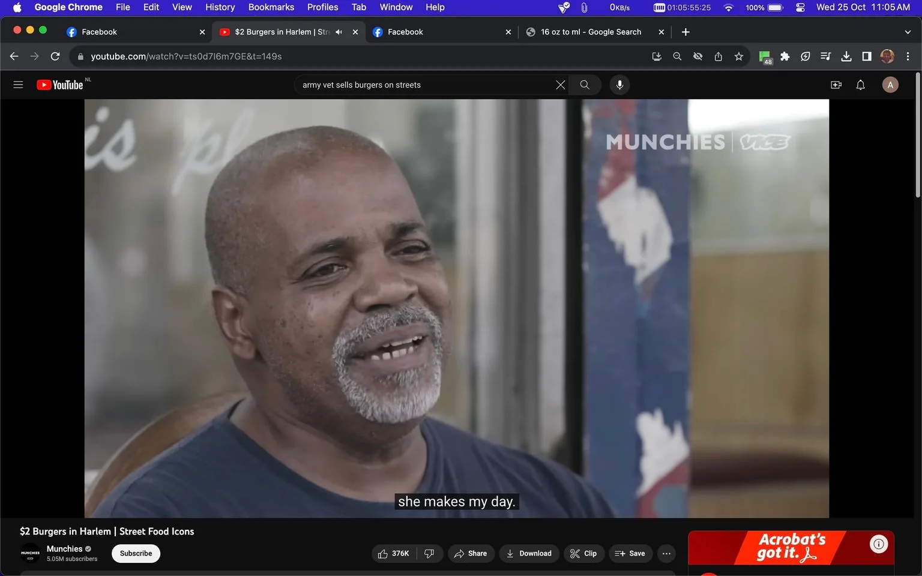Open green extension with 48 badge

(765, 57)
